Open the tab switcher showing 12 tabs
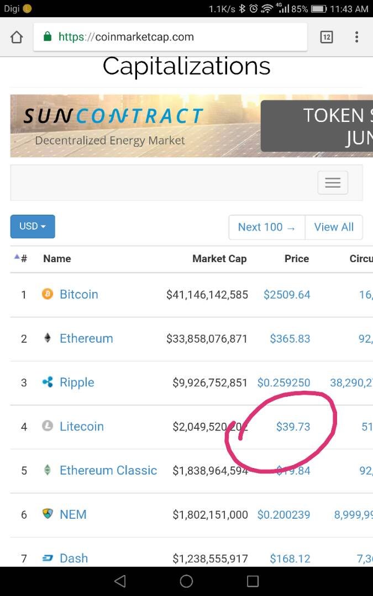Screen dimensions: 373x596 [327, 37]
